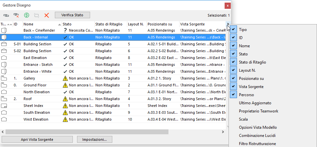Click the Apri Vista Sorgente button
Viewport: 317px width, 147px height.
click(37, 139)
